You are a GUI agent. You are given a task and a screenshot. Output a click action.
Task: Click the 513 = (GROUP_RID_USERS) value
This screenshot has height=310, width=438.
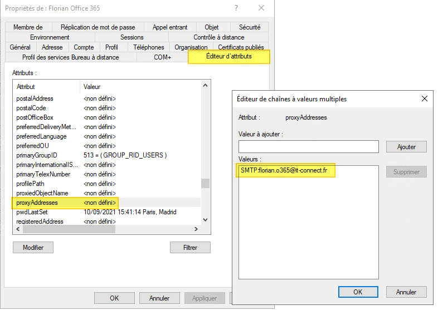[125, 155]
